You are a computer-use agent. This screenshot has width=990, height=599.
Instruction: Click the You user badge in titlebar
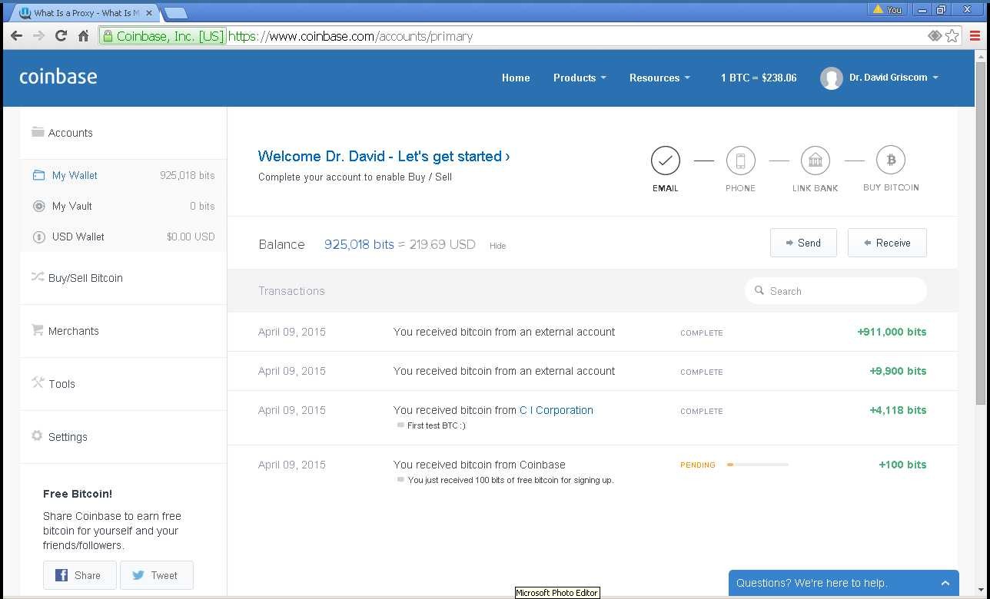click(888, 9)
